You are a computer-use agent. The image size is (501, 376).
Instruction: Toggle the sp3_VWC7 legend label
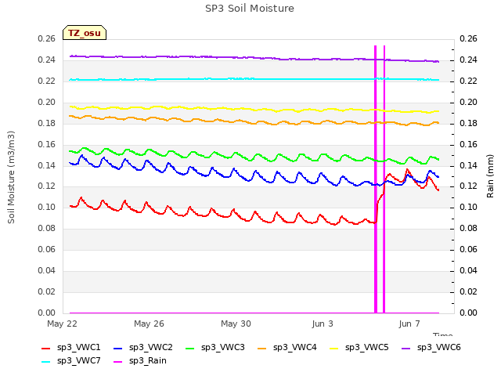point(79,361)
